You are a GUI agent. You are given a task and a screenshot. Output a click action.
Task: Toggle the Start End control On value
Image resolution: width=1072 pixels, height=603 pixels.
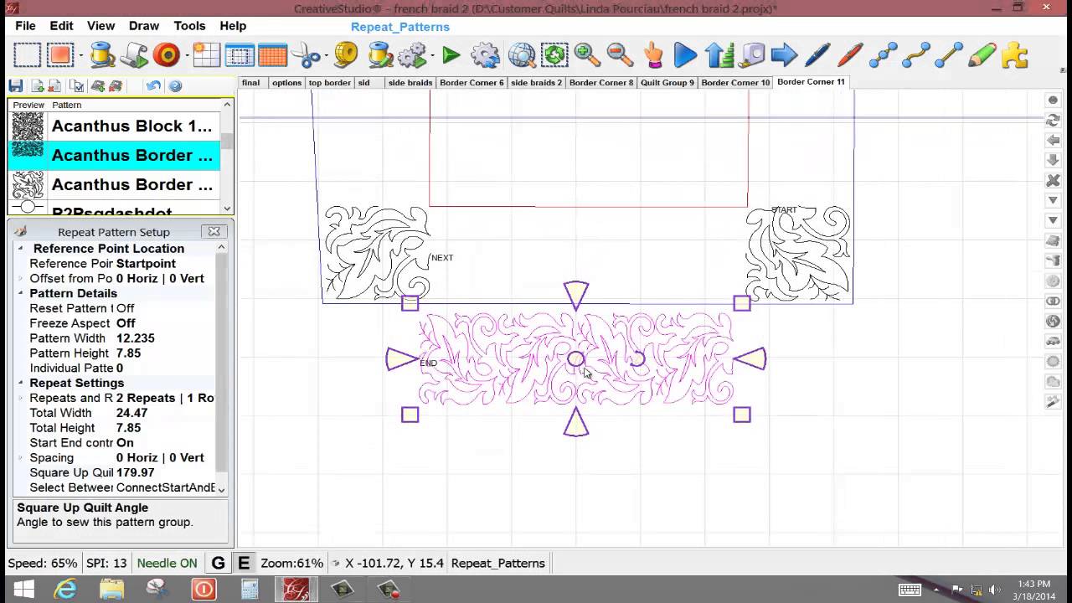tap(125, 442)
